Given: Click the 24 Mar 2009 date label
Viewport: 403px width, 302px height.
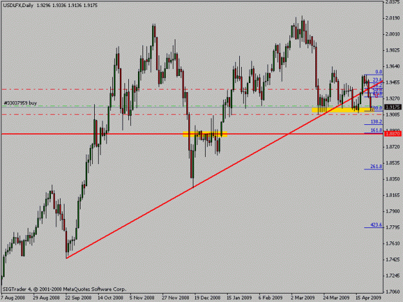Looking at the screenshot, I should click(x=336, y=297).
